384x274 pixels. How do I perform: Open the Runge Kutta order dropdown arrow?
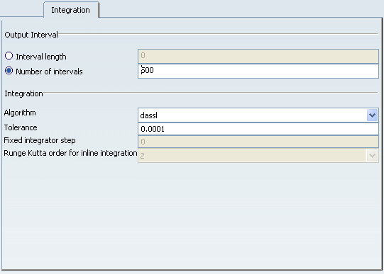pyautogui.click(x=372, y=156)
